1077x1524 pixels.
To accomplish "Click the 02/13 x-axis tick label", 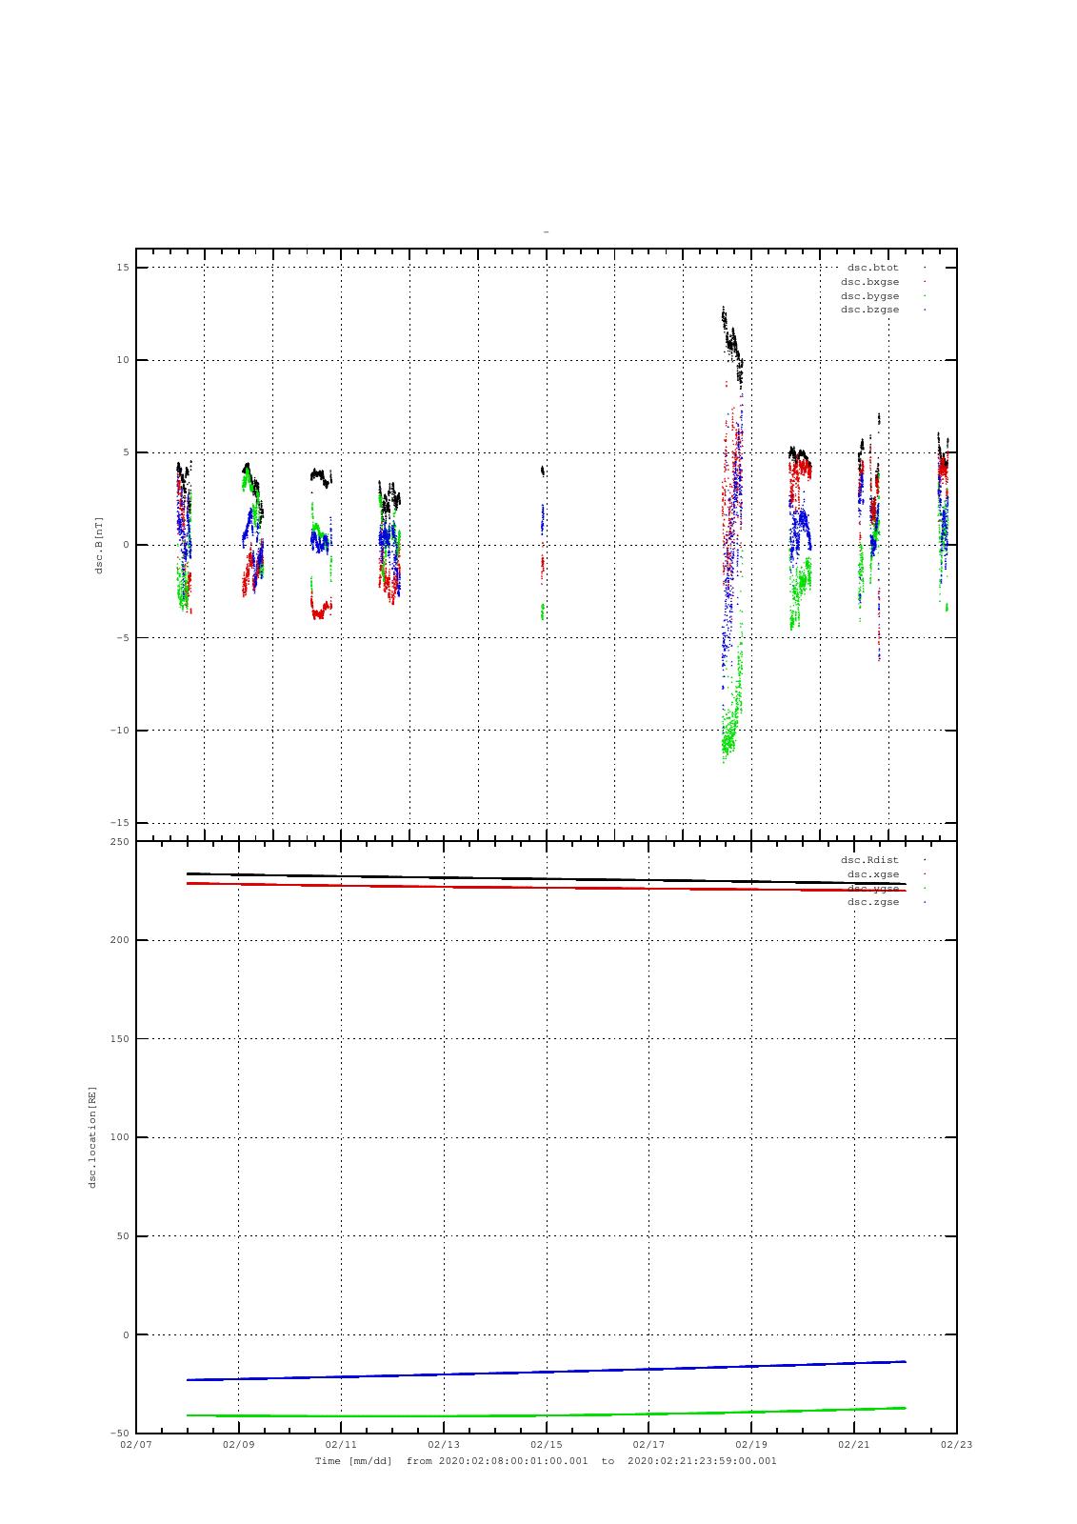I will 444,1445.
